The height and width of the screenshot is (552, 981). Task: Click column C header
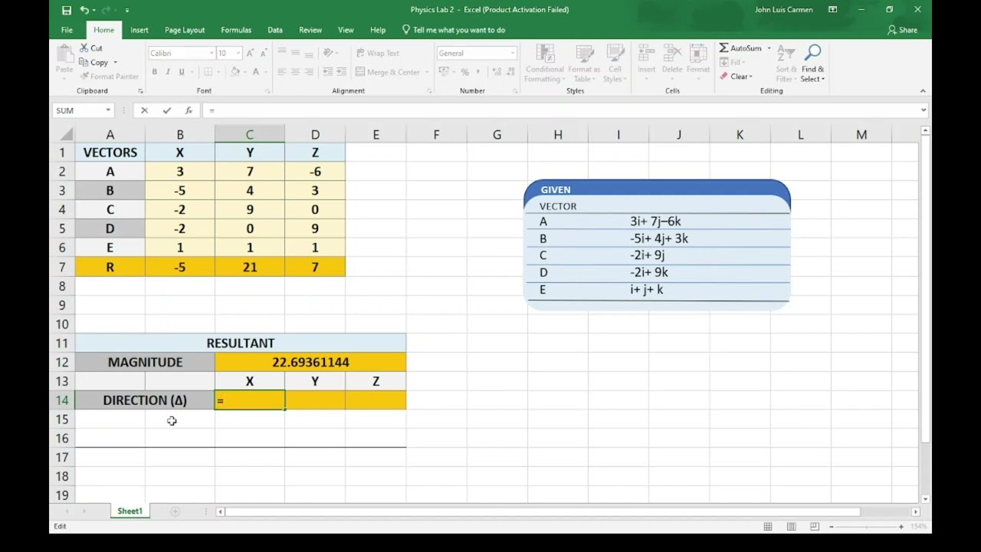[x=250, y=135]
